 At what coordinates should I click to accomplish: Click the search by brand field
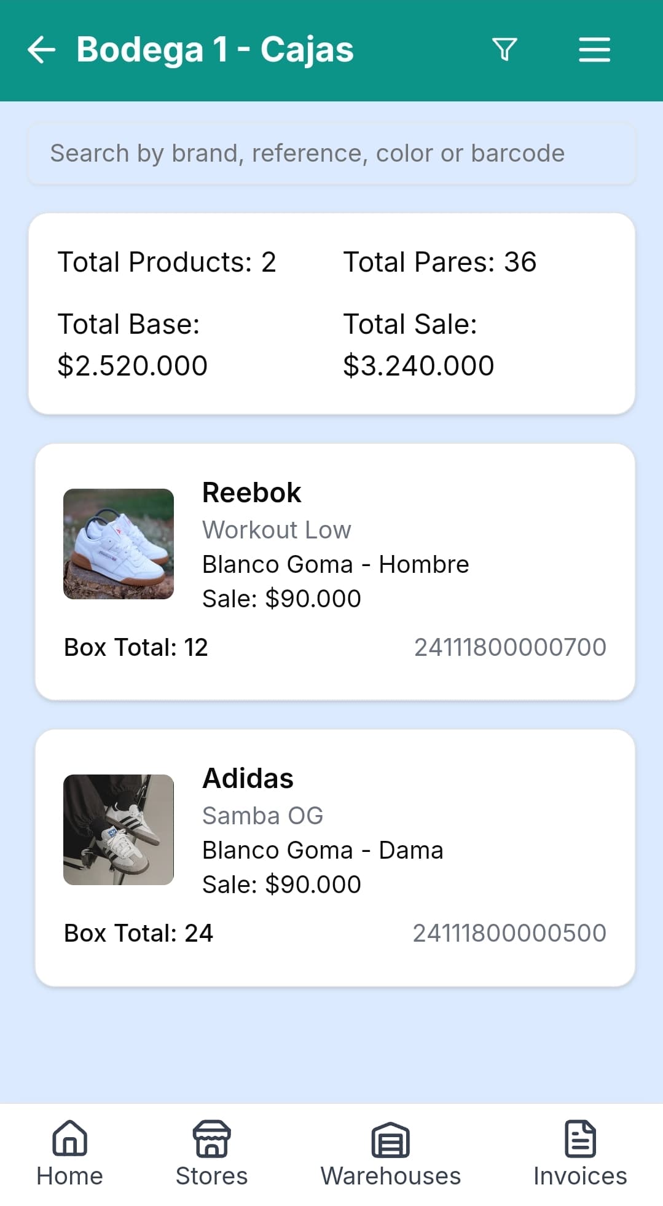coord(332,154)
